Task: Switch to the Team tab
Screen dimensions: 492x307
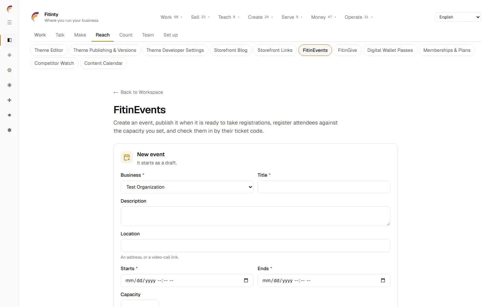Action: [x=148, y=35]
